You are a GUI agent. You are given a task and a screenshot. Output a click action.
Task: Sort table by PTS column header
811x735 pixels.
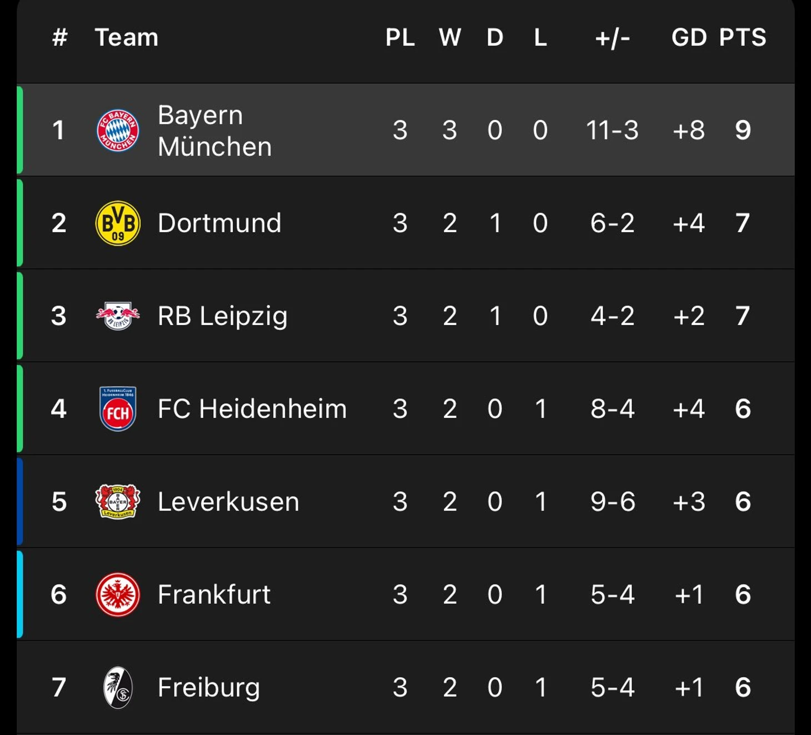tap(743, 37)
